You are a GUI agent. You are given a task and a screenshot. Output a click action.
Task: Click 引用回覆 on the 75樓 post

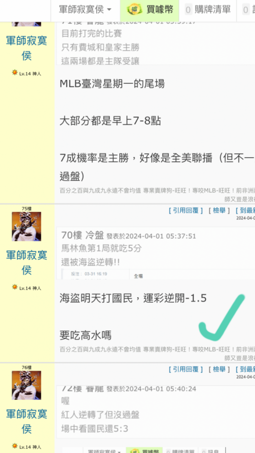point(186,211)
